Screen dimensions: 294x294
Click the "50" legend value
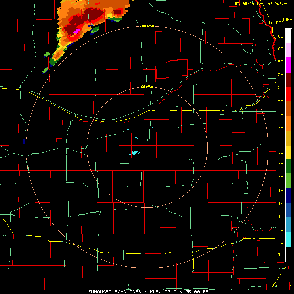tap(281, 87)
